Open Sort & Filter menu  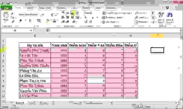tap(161, 17)
